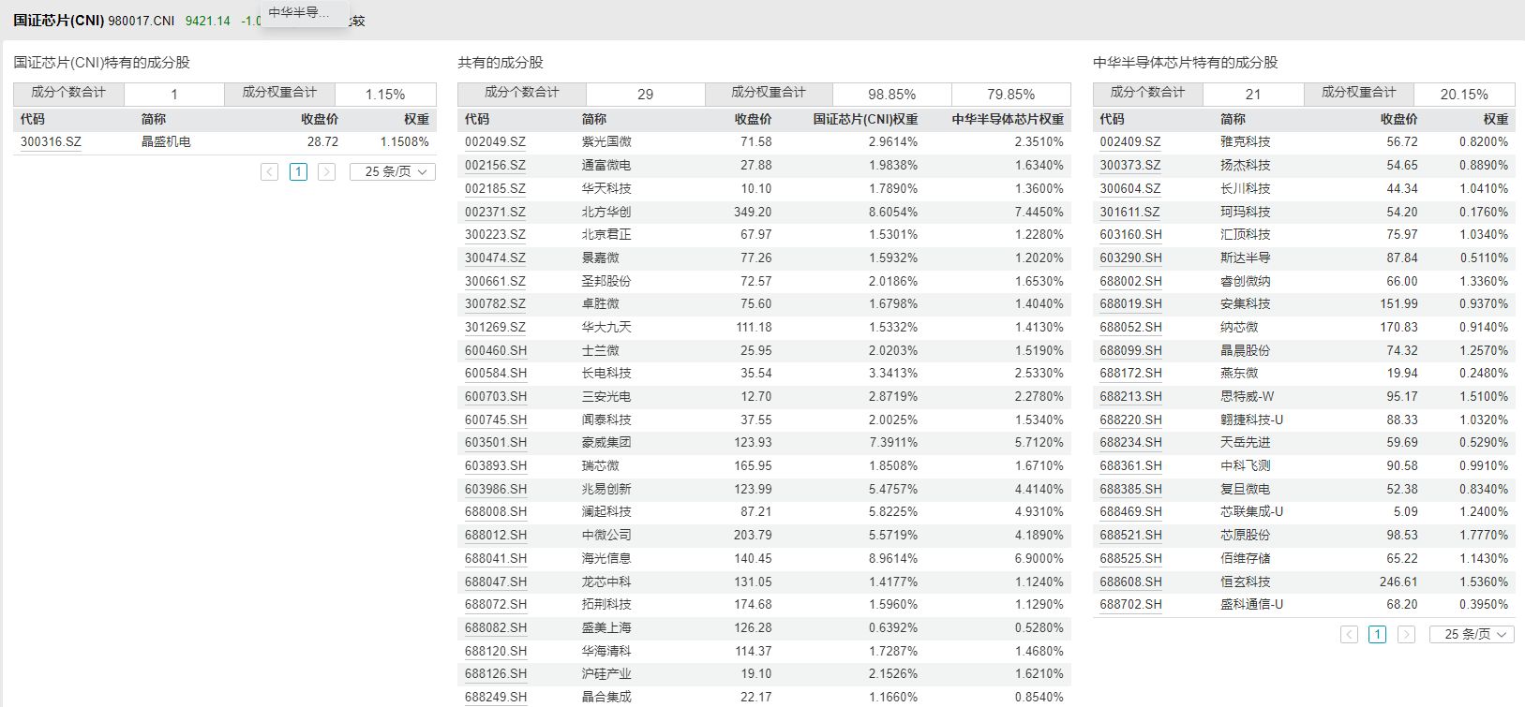This screenshot has width=1525, height=707.
Task: Open stock link 688525.SH
Action: (1131, 559)
